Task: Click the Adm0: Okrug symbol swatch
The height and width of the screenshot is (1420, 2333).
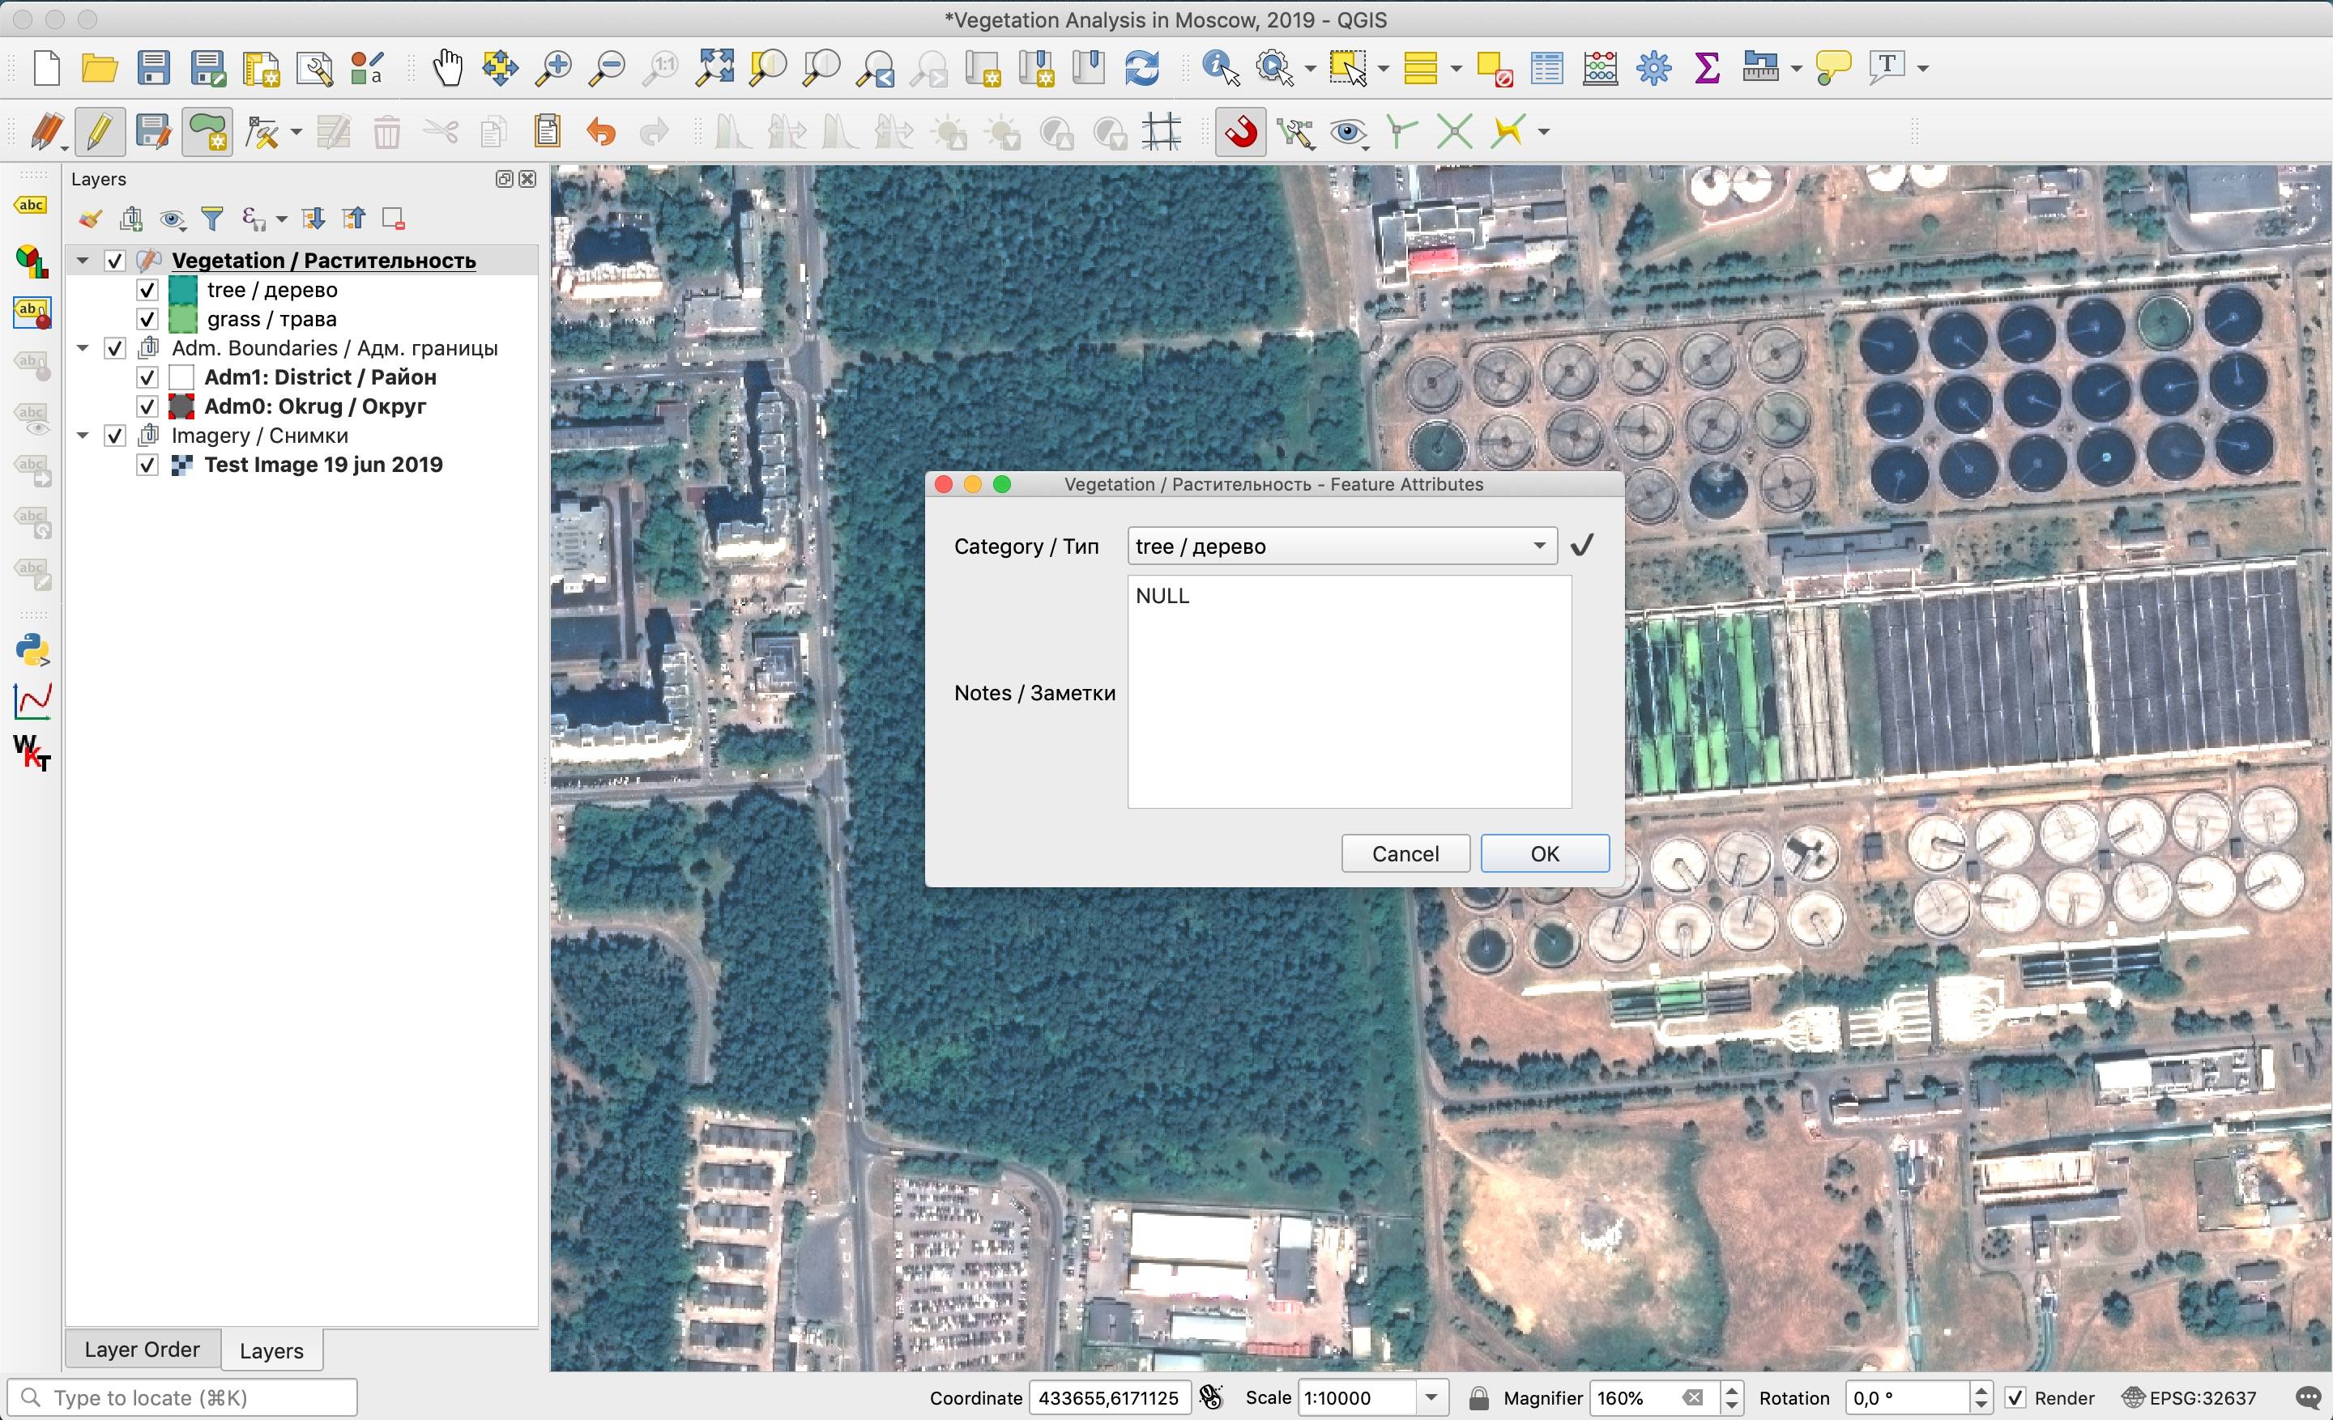Action: [x=181, y=406]
